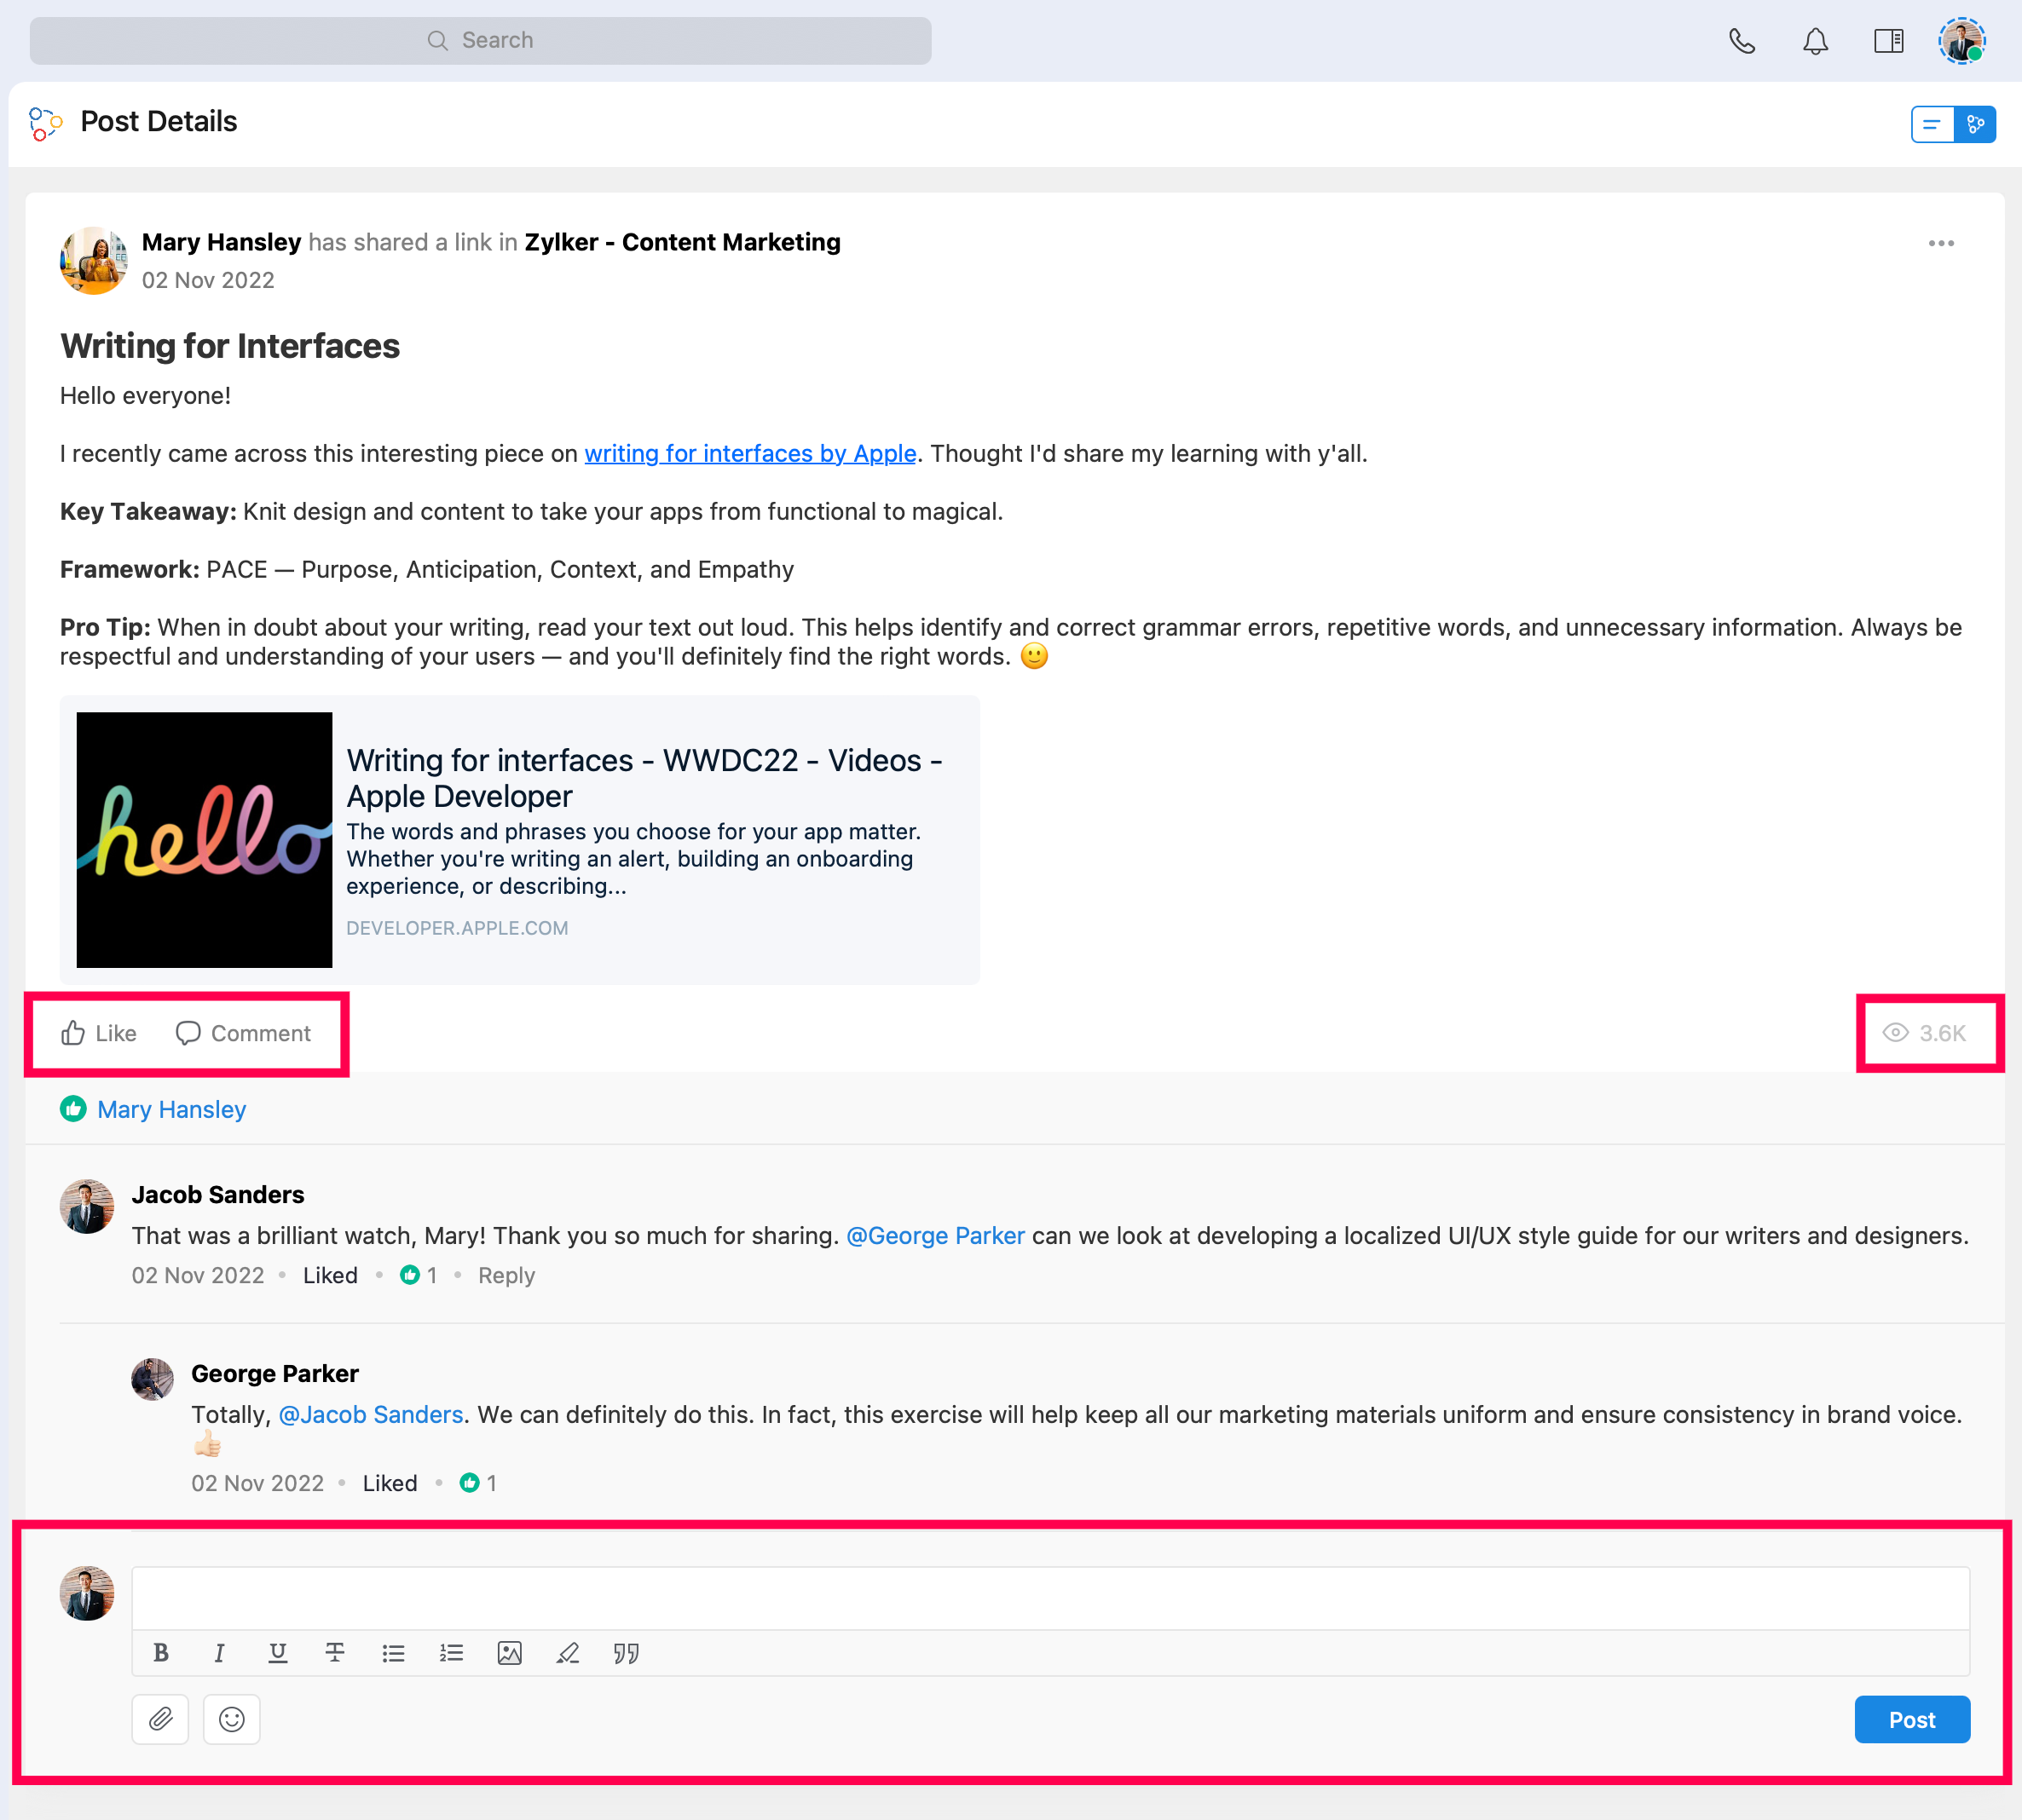Open notifications bell
The height and width of the screenshot is (1820, 2022).
tap(1815, 41)
